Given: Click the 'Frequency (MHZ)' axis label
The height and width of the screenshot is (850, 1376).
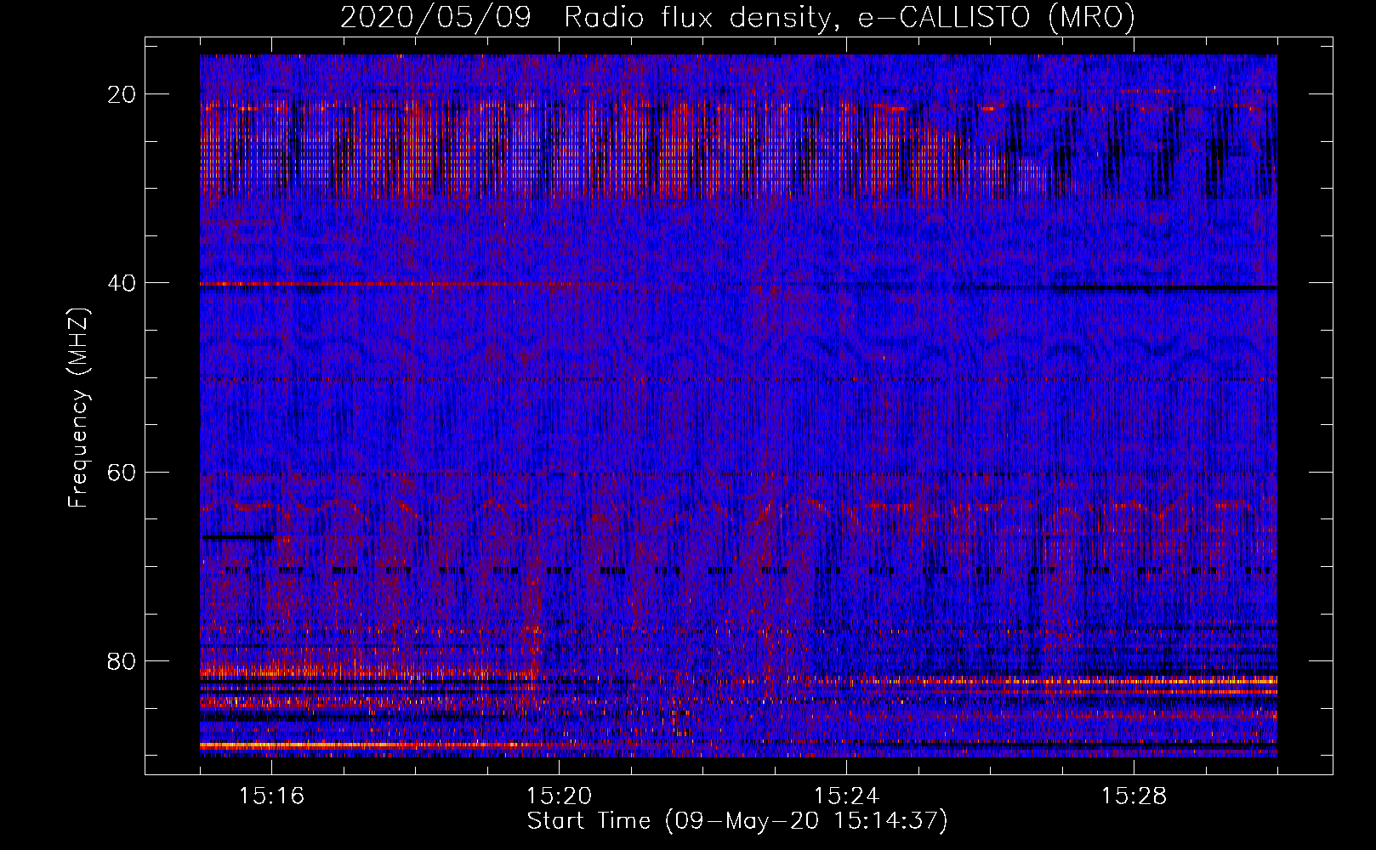Looking at the screenshot, I should coord(78,408).
